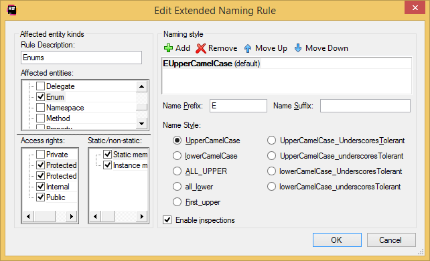Uncheck the Enum entity checkbox

coord(41,96)
